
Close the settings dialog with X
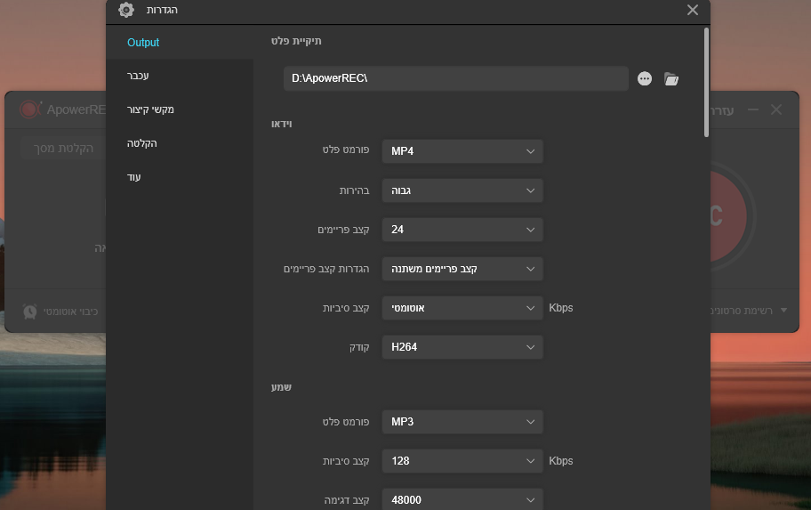(693, 10)
